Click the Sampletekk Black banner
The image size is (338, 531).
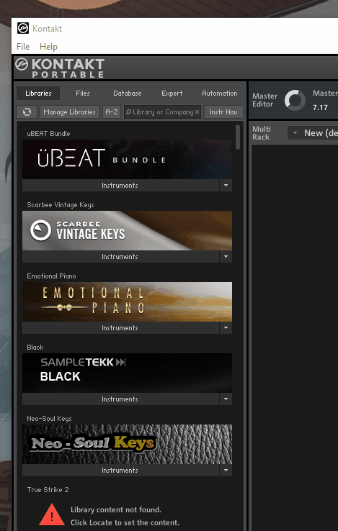(x=128, y=373)
